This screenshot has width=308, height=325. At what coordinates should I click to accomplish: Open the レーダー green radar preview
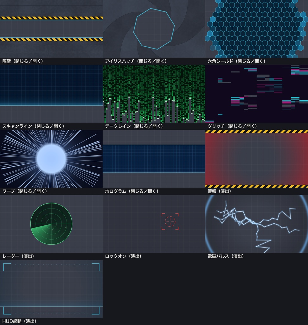51,224
